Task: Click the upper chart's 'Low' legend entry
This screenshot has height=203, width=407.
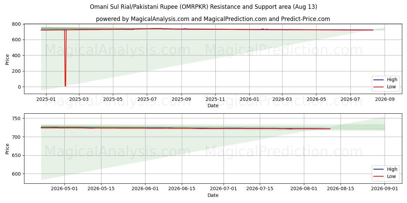Action: click(385, 87)
